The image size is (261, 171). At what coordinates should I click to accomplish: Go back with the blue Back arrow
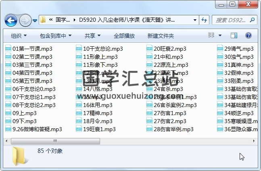click(x=11, y=21)
